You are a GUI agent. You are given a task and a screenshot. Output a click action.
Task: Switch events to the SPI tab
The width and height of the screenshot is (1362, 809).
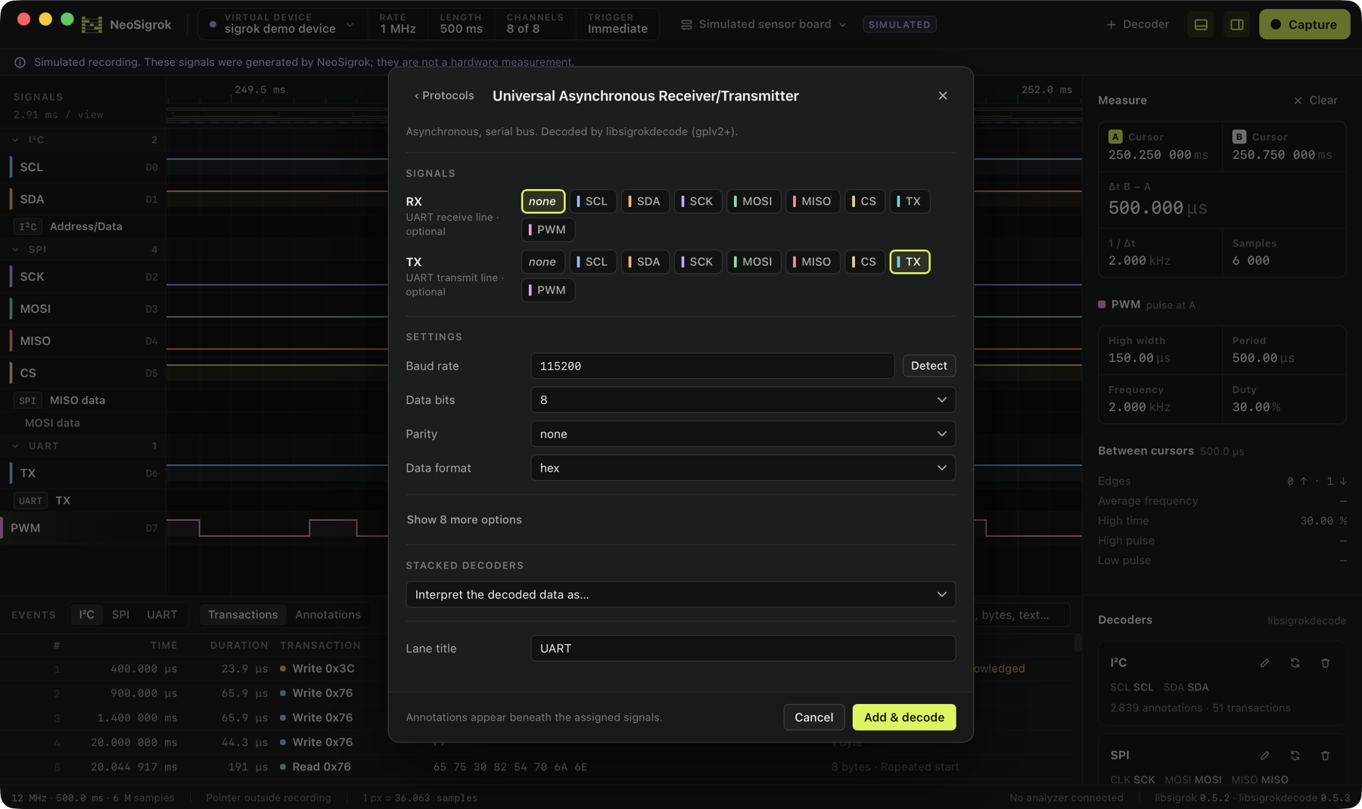pyautogui.click(x=120, y=615)
